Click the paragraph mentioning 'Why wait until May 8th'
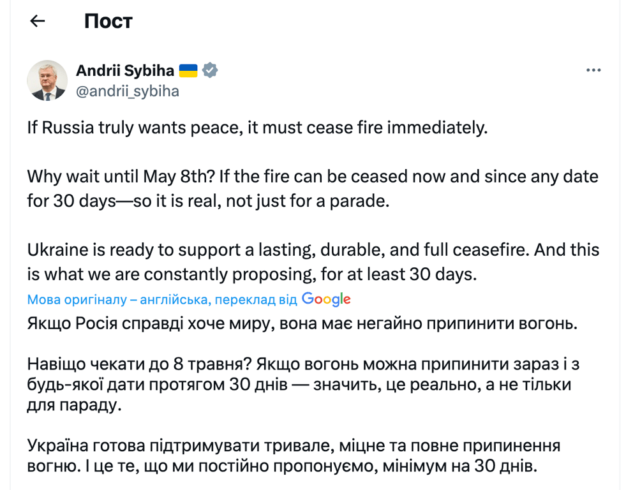The width and height of the screenshot is (626, 490). pos(191,176)
